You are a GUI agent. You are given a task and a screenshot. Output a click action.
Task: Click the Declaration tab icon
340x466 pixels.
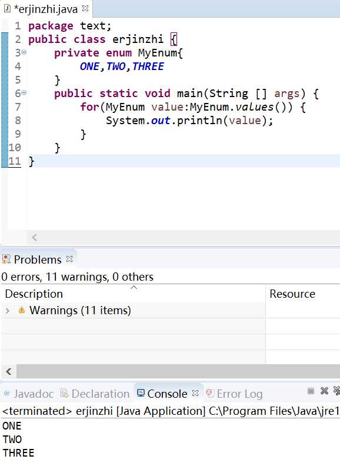[65, 393]
